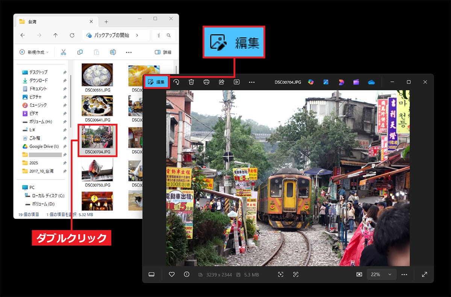
Task: Share the photo from Photos toolbar
Action: pyautogui.click(x=221, y=82)
